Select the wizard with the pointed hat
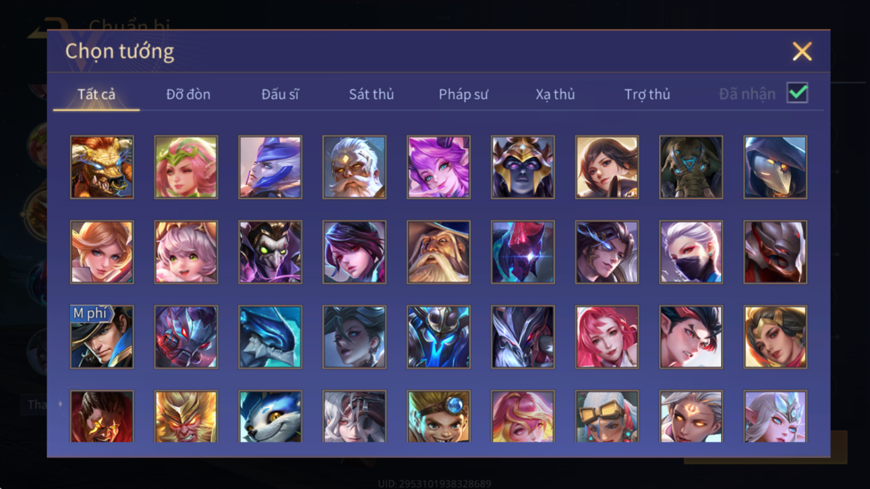870x489 pixels. 438,252
